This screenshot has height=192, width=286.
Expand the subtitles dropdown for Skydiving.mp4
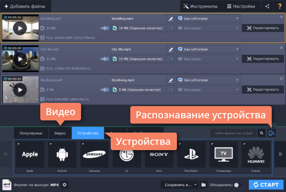208,80
